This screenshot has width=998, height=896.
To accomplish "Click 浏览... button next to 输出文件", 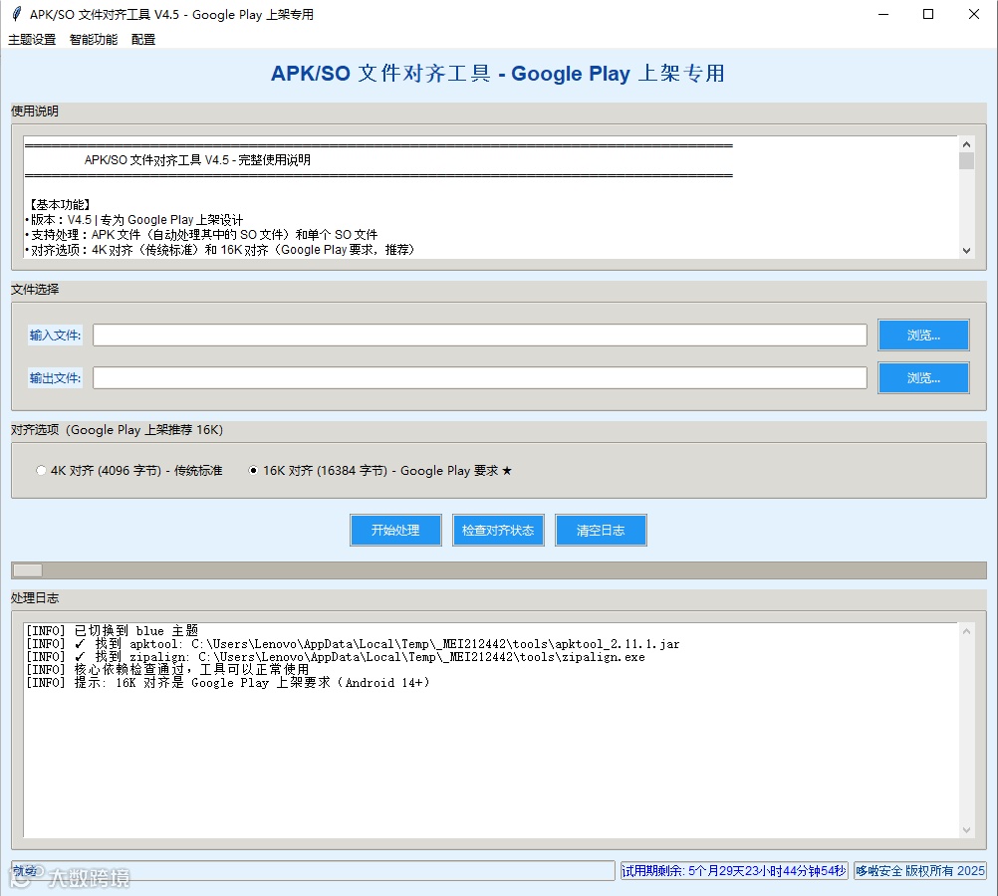I will 923,378.
